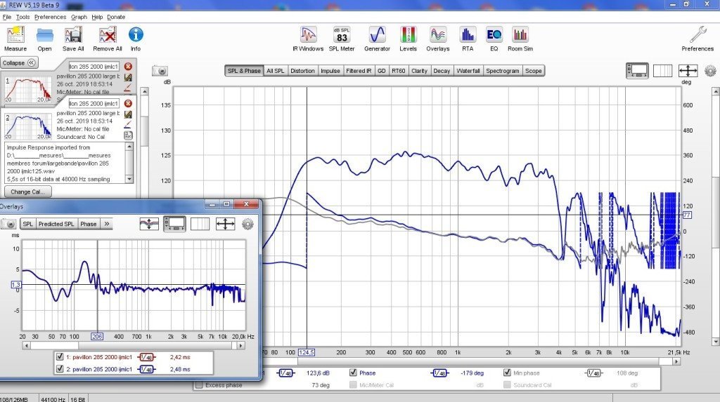Capture the Overlays graph with camera icon
The width and height of the screenshot is (720, 402).
pyautogui.click(x=8, y=224)
